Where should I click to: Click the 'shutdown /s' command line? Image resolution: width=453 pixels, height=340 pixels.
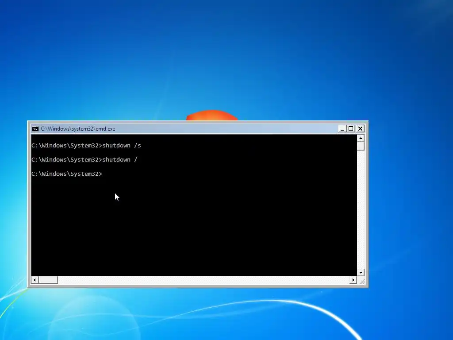pos(86,145)
